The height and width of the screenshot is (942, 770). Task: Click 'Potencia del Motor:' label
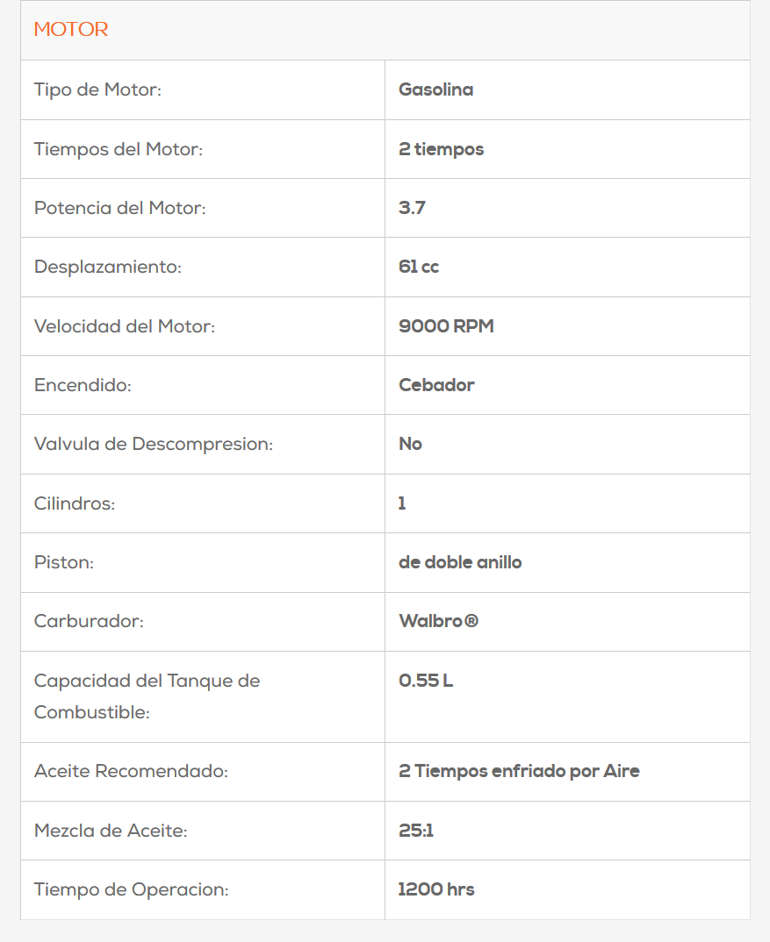pyautogui.click(x=119, y=208)
